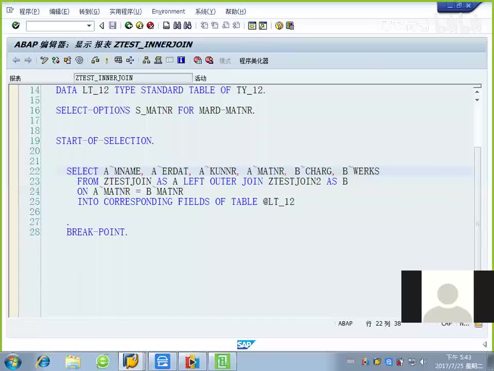Click the editor navigate back arrow

tap(16, 60)
